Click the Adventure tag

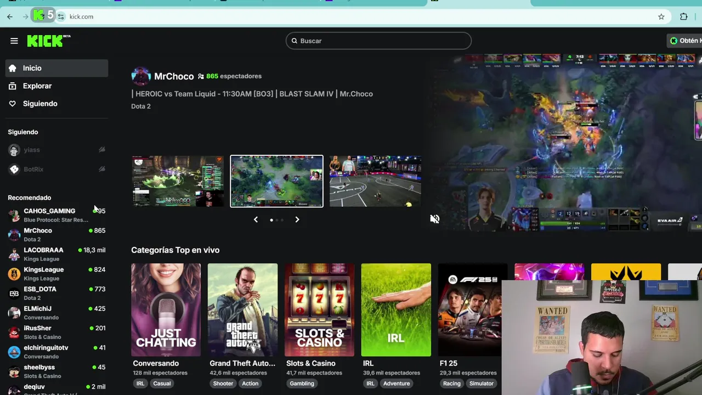pyautogui.click(x=397, y=383)
